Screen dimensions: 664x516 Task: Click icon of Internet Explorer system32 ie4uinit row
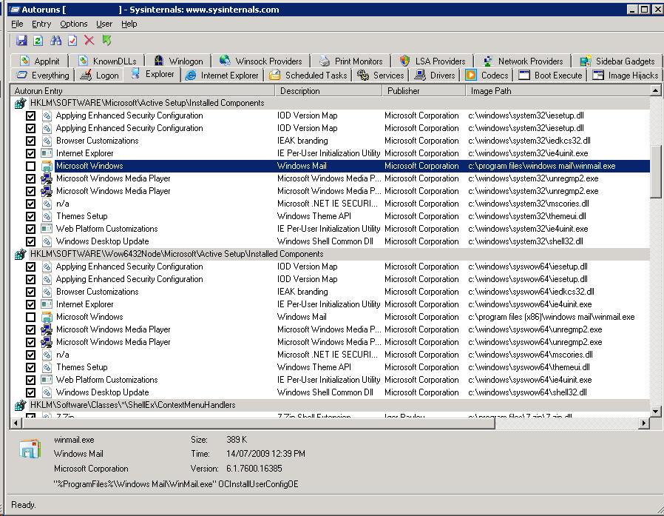pos(47,153)
